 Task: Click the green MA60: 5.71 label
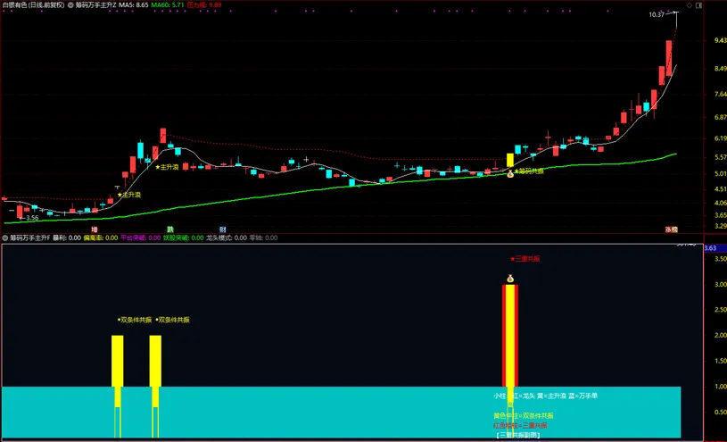pyautogui.click(x=169, y=5)
